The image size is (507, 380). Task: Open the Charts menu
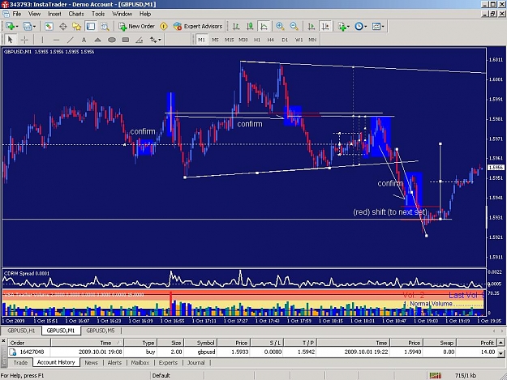(x=76, y=14)
